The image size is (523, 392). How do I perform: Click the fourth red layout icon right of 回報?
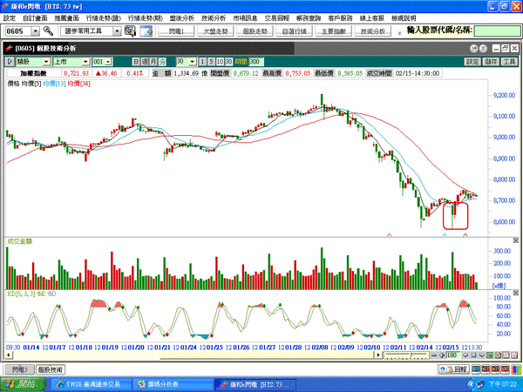[x=505, y=369]
